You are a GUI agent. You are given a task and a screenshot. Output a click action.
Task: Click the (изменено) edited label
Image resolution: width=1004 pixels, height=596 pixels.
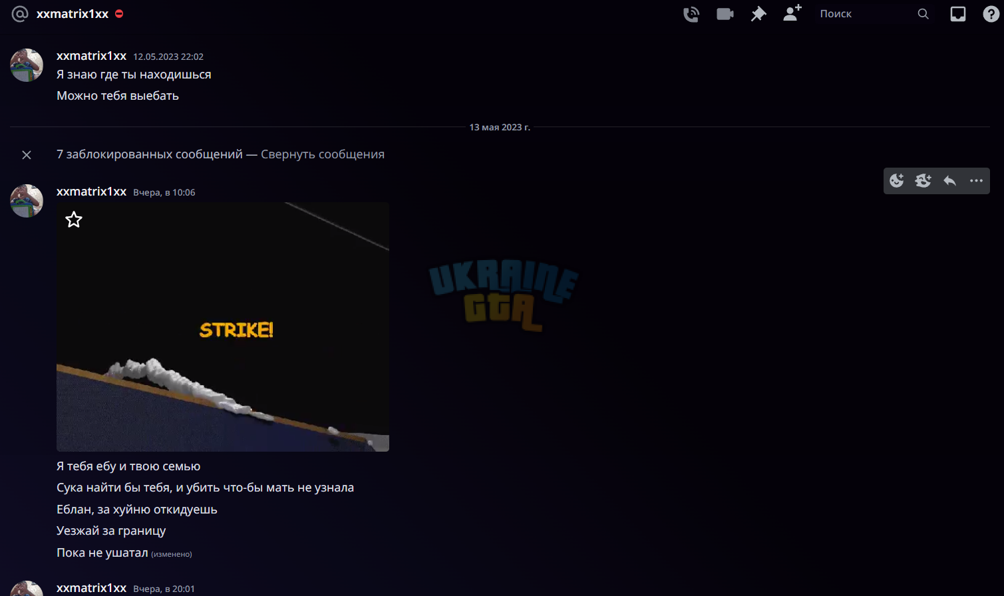[172, 554]
